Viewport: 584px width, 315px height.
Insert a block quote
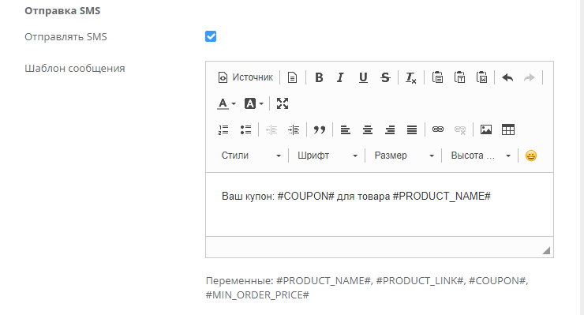(319, 129)
